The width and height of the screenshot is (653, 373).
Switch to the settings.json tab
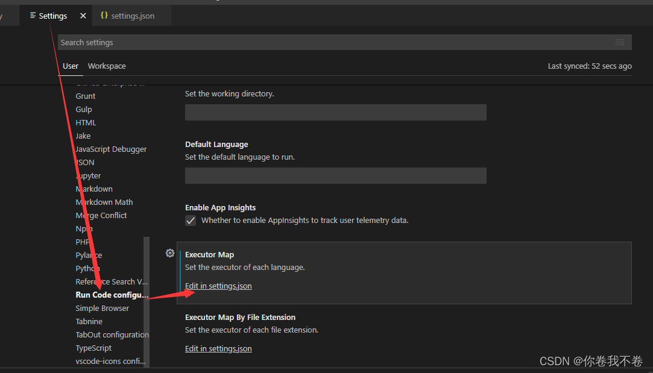coord(132,16)
